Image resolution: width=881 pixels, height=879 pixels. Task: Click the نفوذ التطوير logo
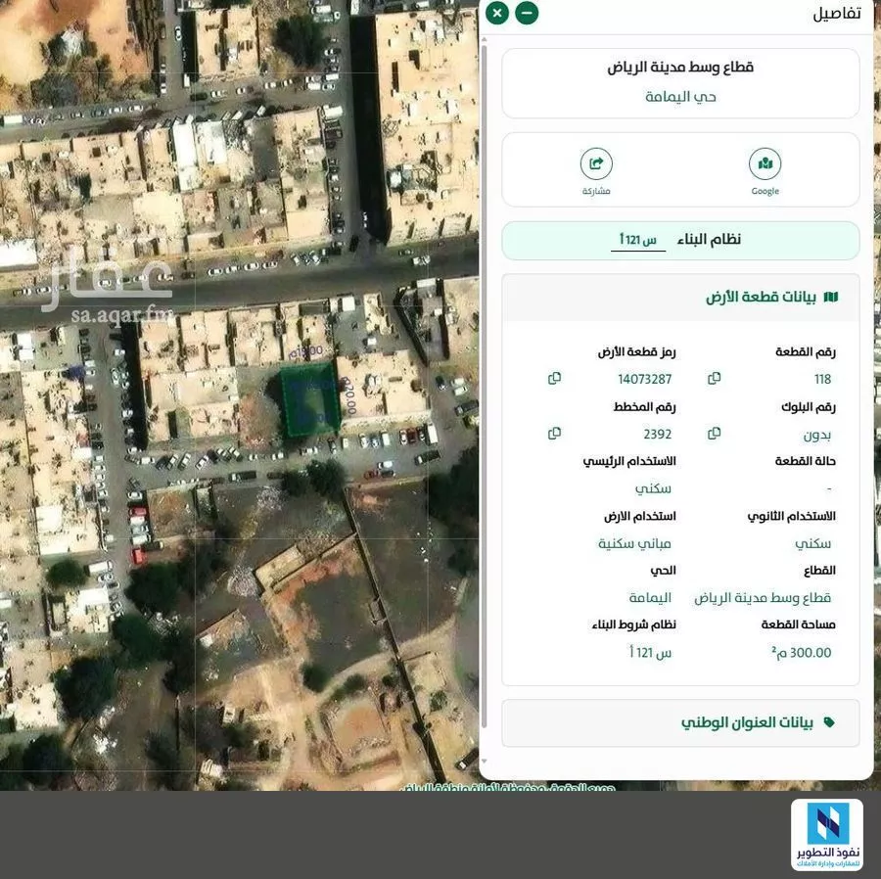coord(827,834)
